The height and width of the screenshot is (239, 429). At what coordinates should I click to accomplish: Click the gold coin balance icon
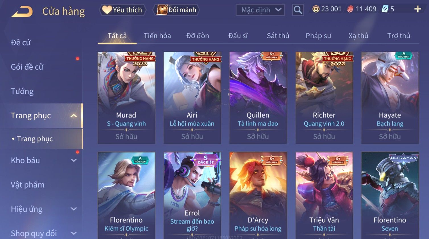(x=316, y=9)
